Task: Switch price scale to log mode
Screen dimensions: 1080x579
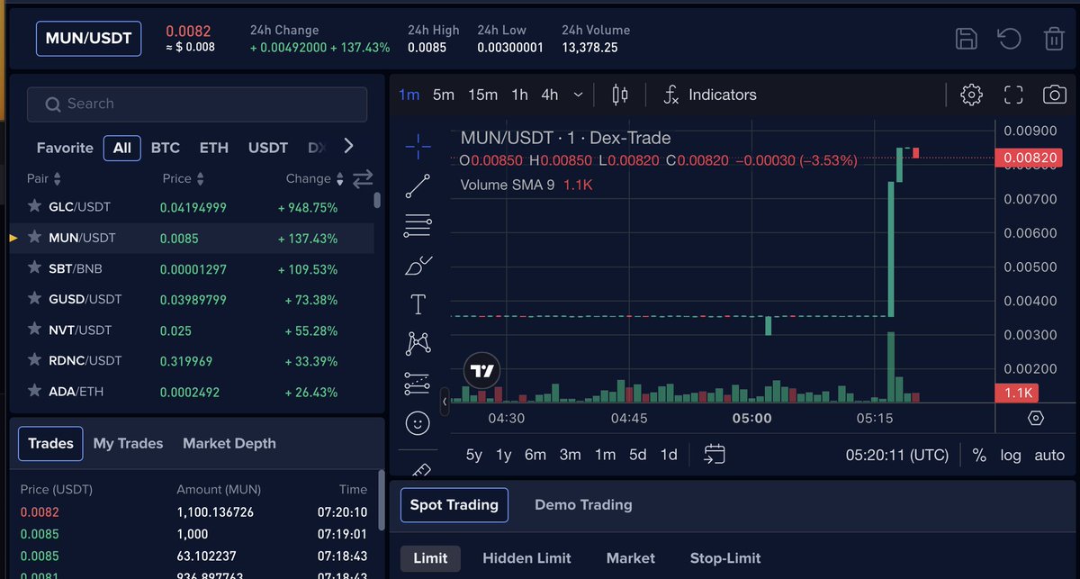Action: coord(1010,455)
